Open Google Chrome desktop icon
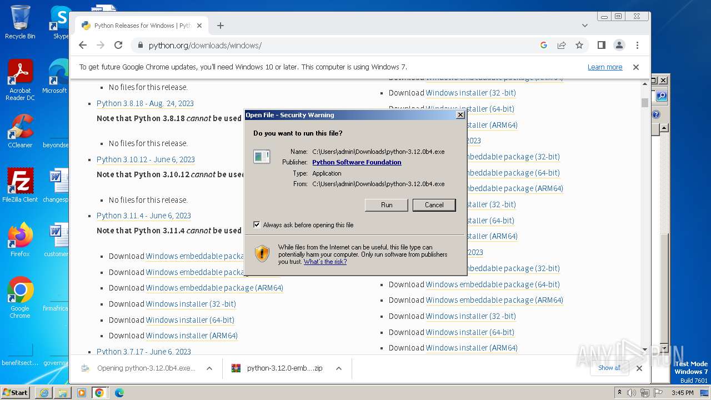Image resolution: width=711 pixels, height=400 pixels. coord(20,298)
